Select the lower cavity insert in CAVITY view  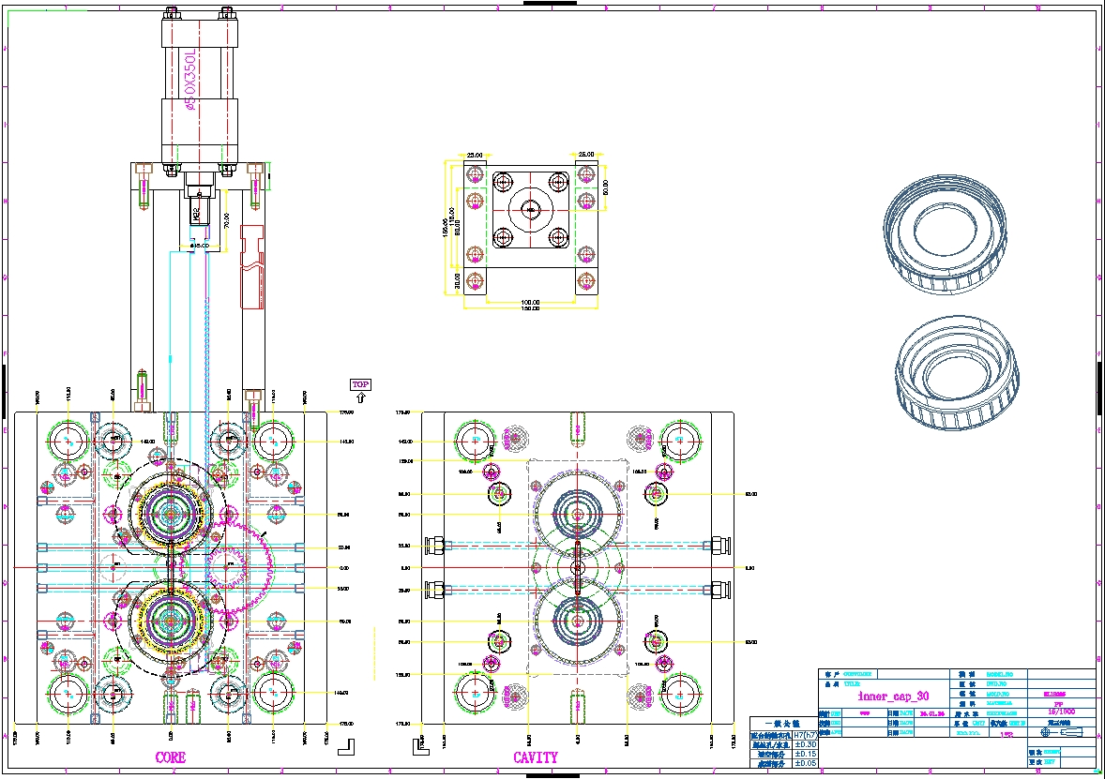(578, 621)
